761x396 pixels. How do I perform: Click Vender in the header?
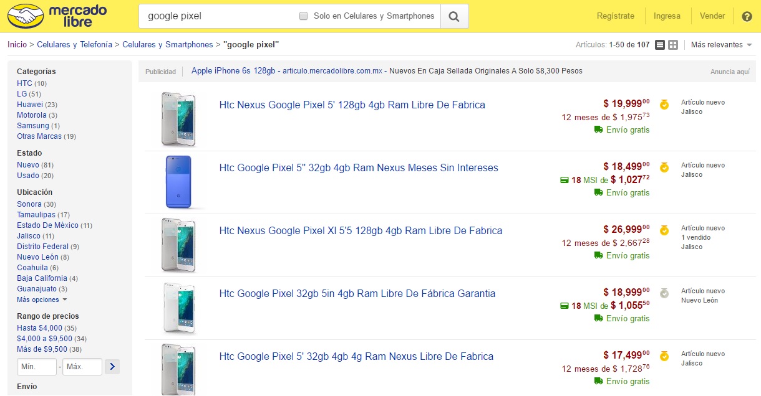coord(712,16)
